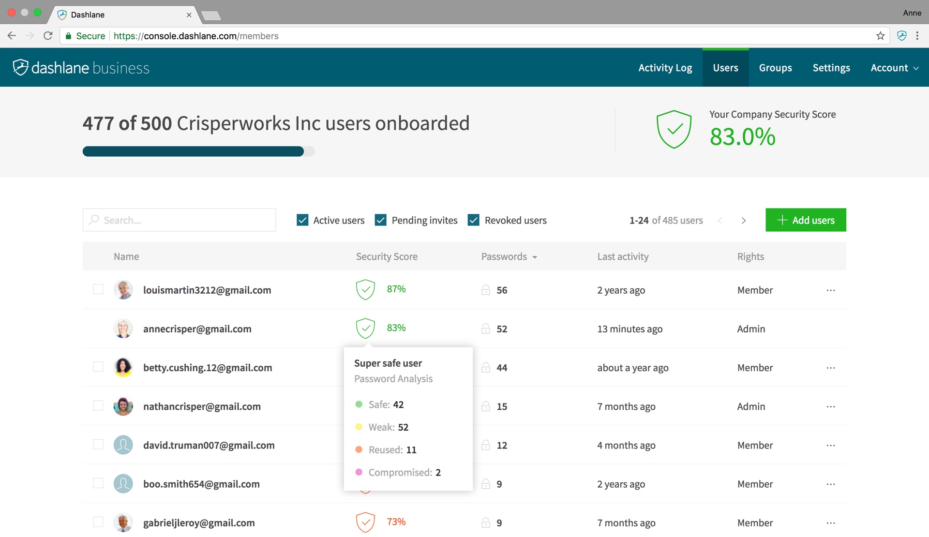The image size is (929, 537).
Task: Click the lock icon beside 56 passwords
Action: 486,290
